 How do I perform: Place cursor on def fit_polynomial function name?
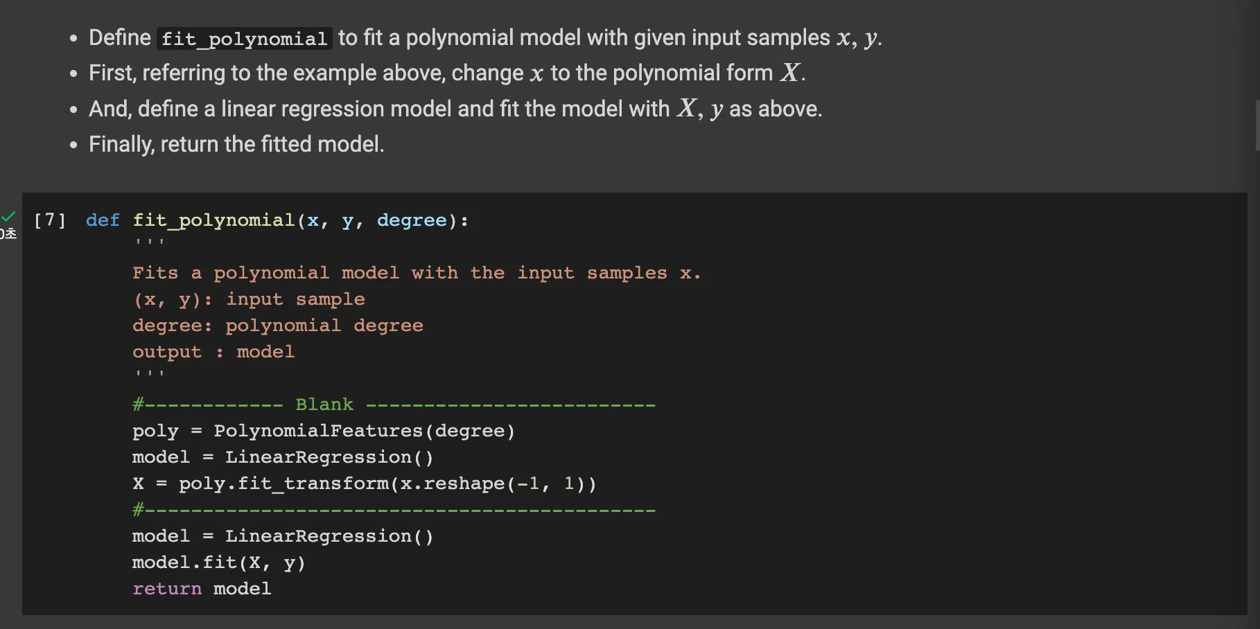click(213, 220)
